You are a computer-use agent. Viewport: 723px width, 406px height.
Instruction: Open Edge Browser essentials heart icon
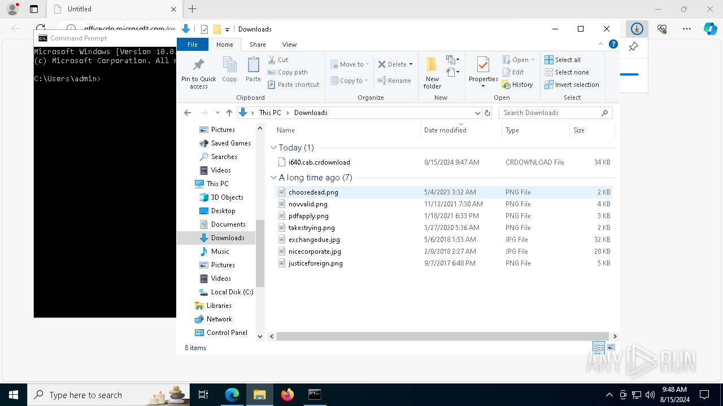point(662,29)
